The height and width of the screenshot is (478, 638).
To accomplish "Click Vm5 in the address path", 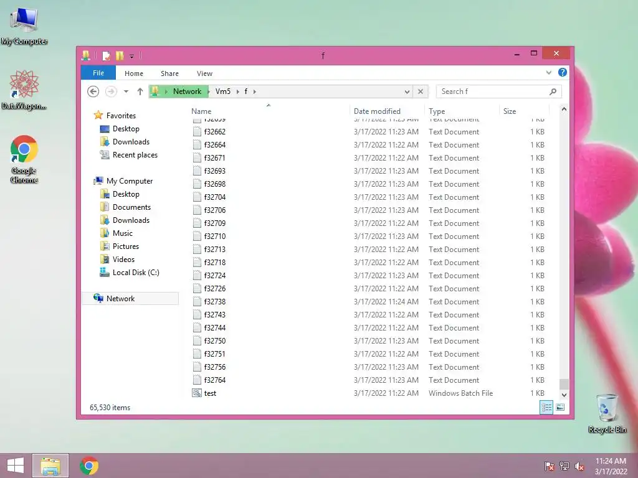I will [223, 91].
